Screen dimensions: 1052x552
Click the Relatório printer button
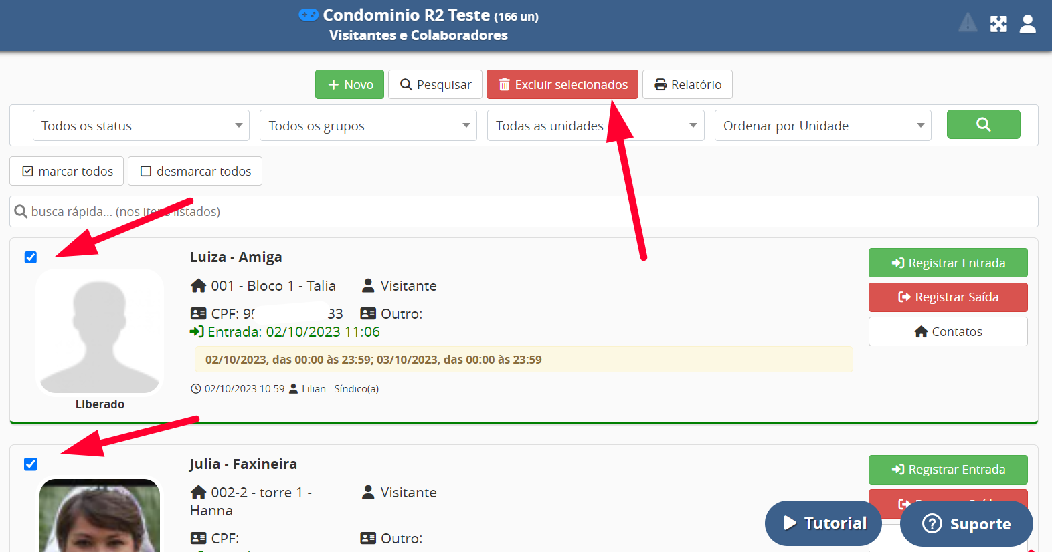(x=687, y=84)
